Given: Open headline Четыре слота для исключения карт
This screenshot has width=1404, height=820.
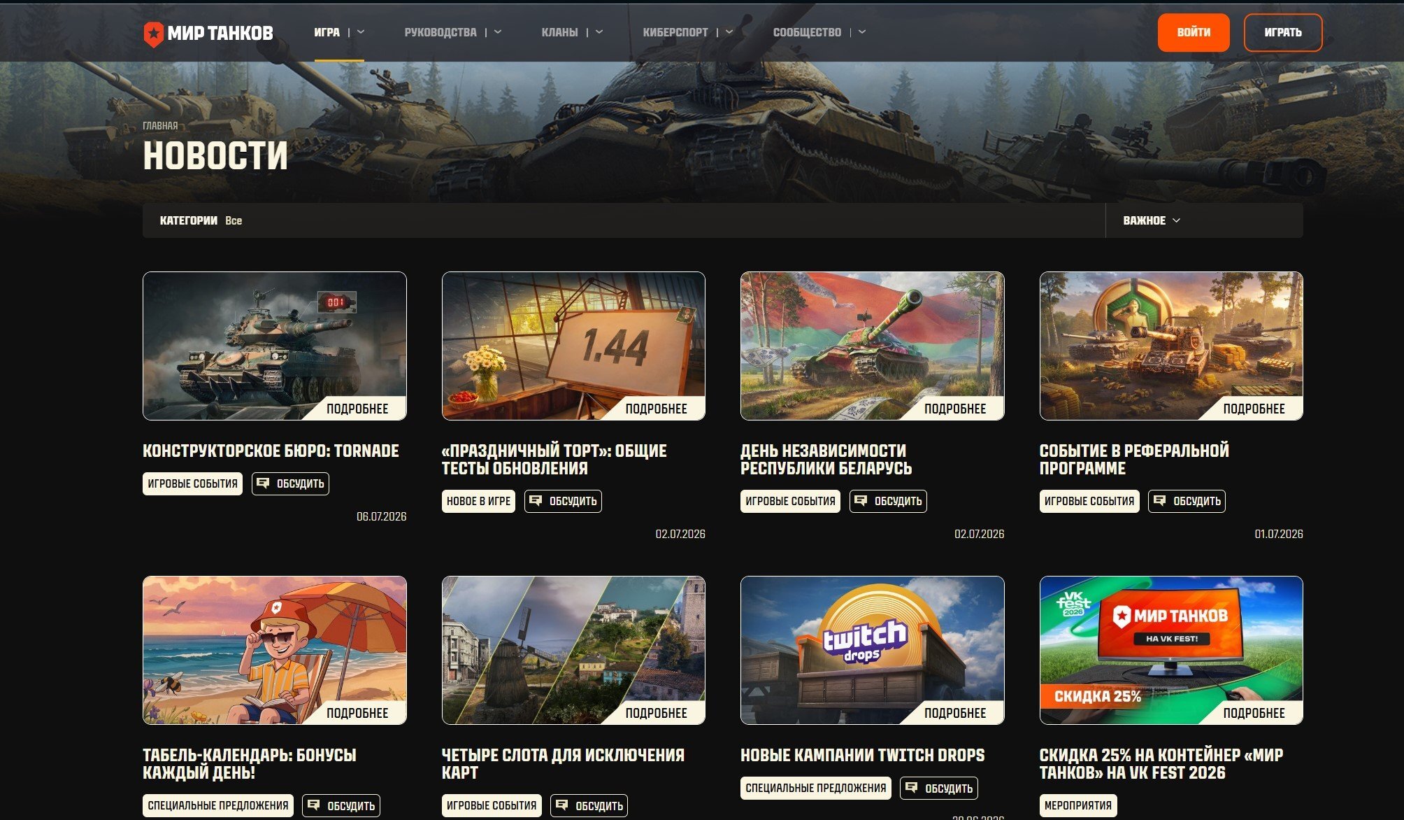Looking at the screenshot, I should [563, 764].
